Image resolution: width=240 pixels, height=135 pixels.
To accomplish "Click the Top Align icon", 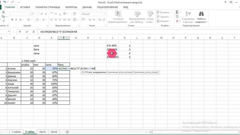I will tap(52, 14).
